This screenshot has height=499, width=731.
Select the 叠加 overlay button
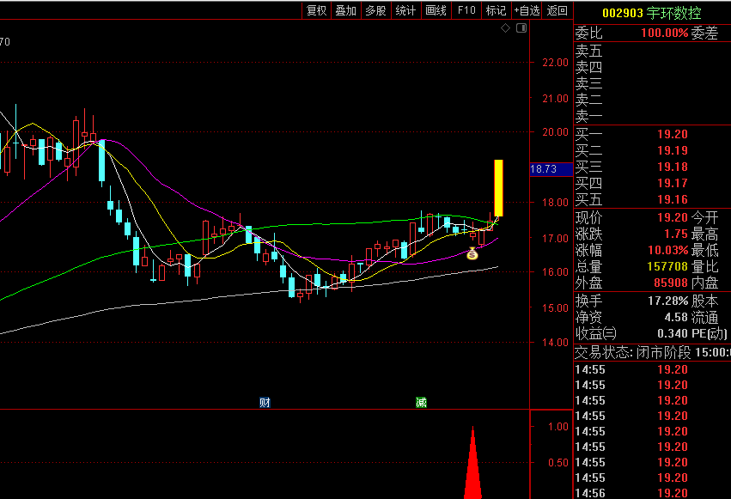tap(346, 10)
